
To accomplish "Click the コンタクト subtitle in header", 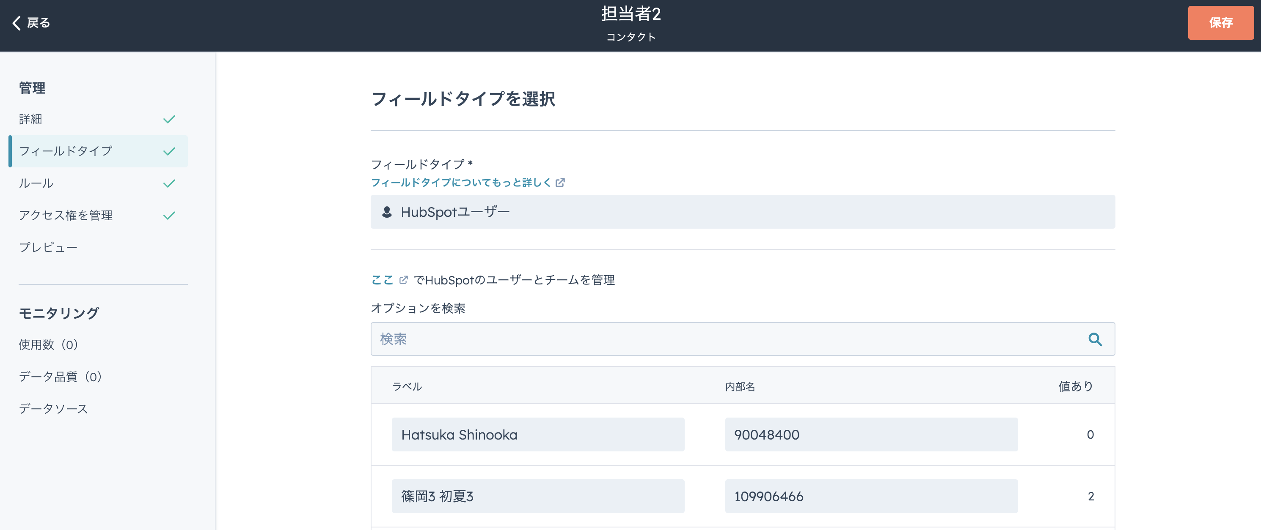I will pos(630,37).
